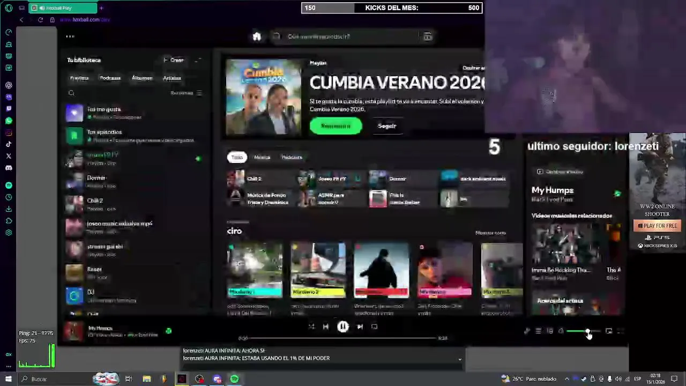Collapse the chat box with chevron

[459, 359]
